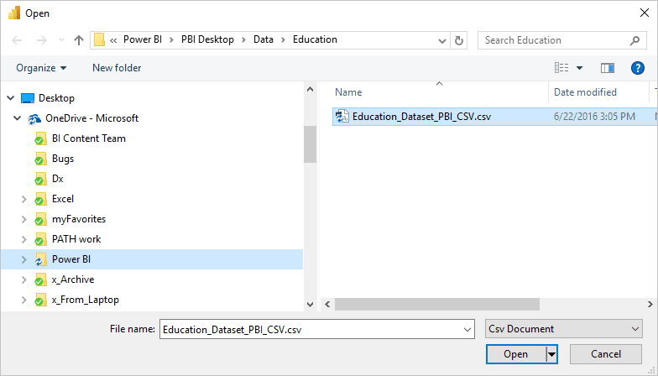Open the Help question mark icon
Viewport: 658px width, 376px height.
(638, 68)
